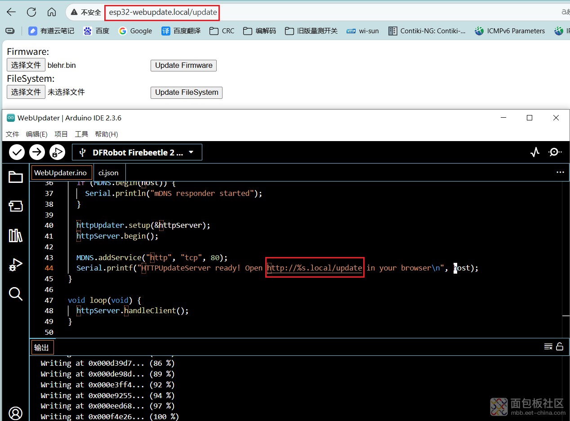Open the Library Manager sidebar
The height and width of the screenshot is (421, 570).
(16, 235)
